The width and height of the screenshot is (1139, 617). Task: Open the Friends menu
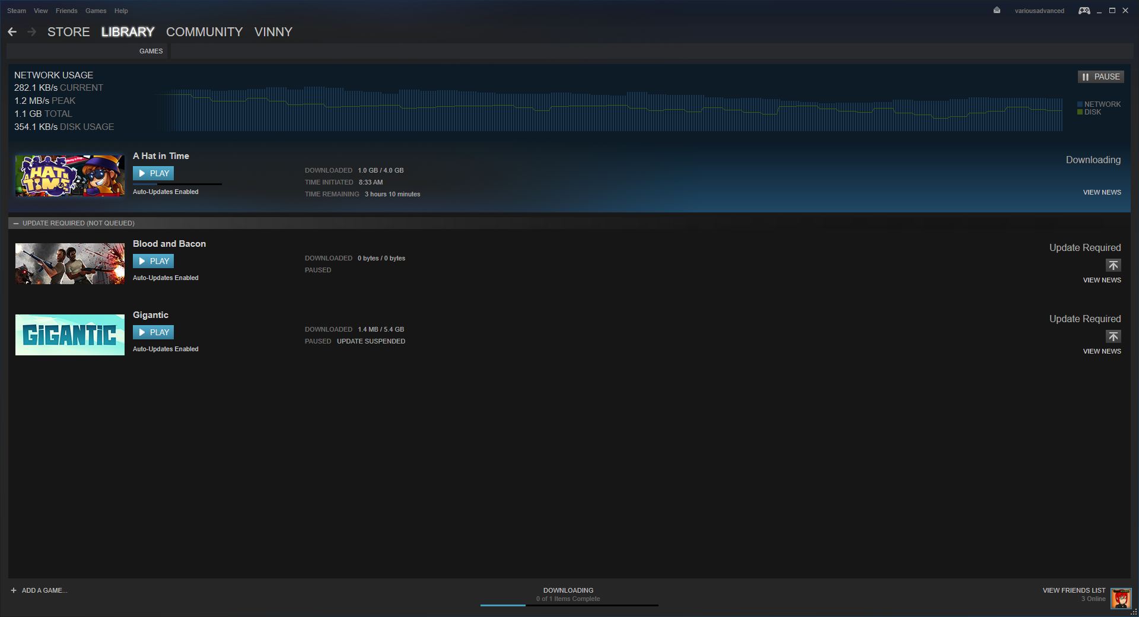(66, 11)
